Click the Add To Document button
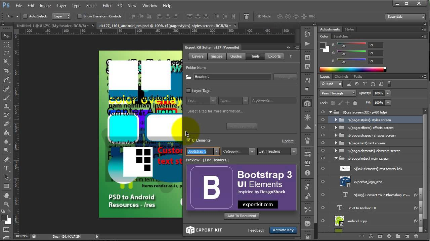The image size is (430, 241). [x=242, y=216]
